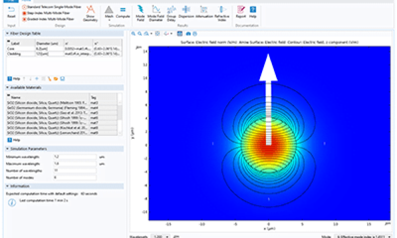This screenshot has height=238, width=397.
Task: Click the Reset button in ribbon
Action: coord(11,12)
